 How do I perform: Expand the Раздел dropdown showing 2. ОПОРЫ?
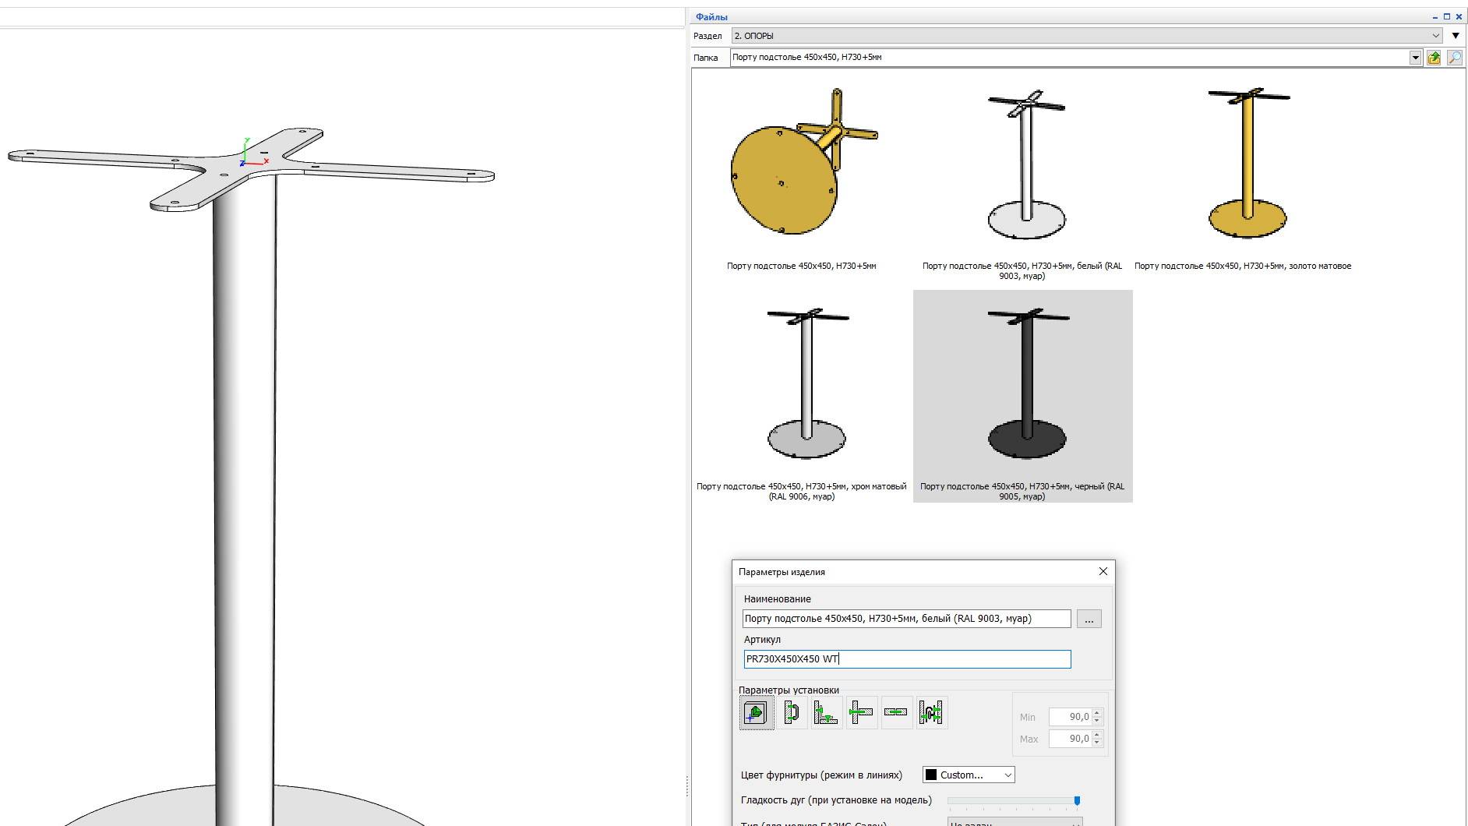(1087, 36)
